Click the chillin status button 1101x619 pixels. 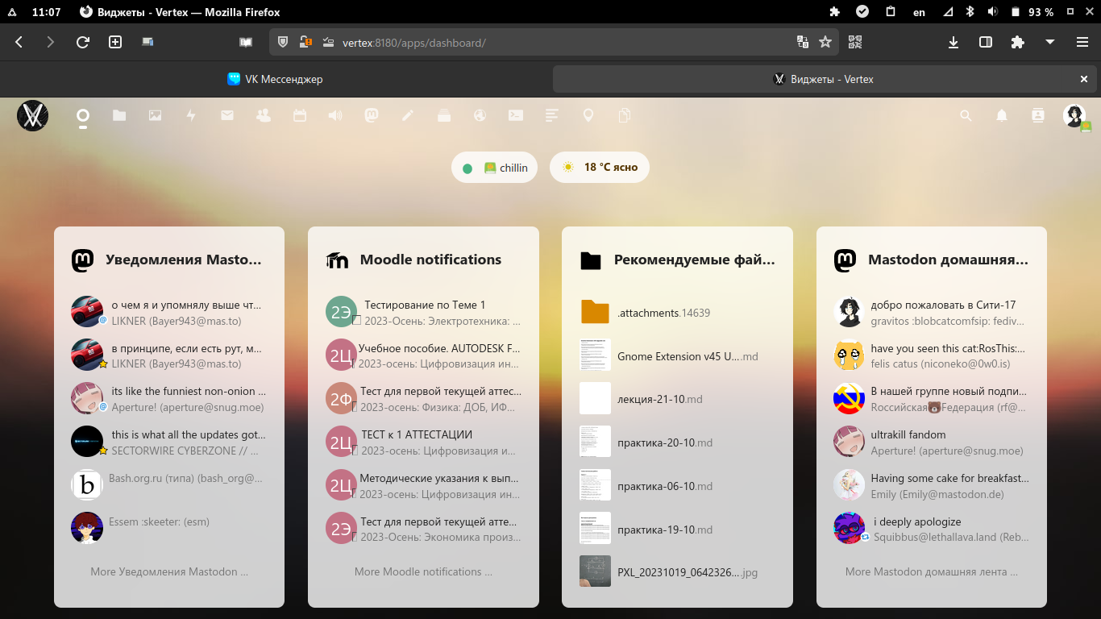pos(495,168)
